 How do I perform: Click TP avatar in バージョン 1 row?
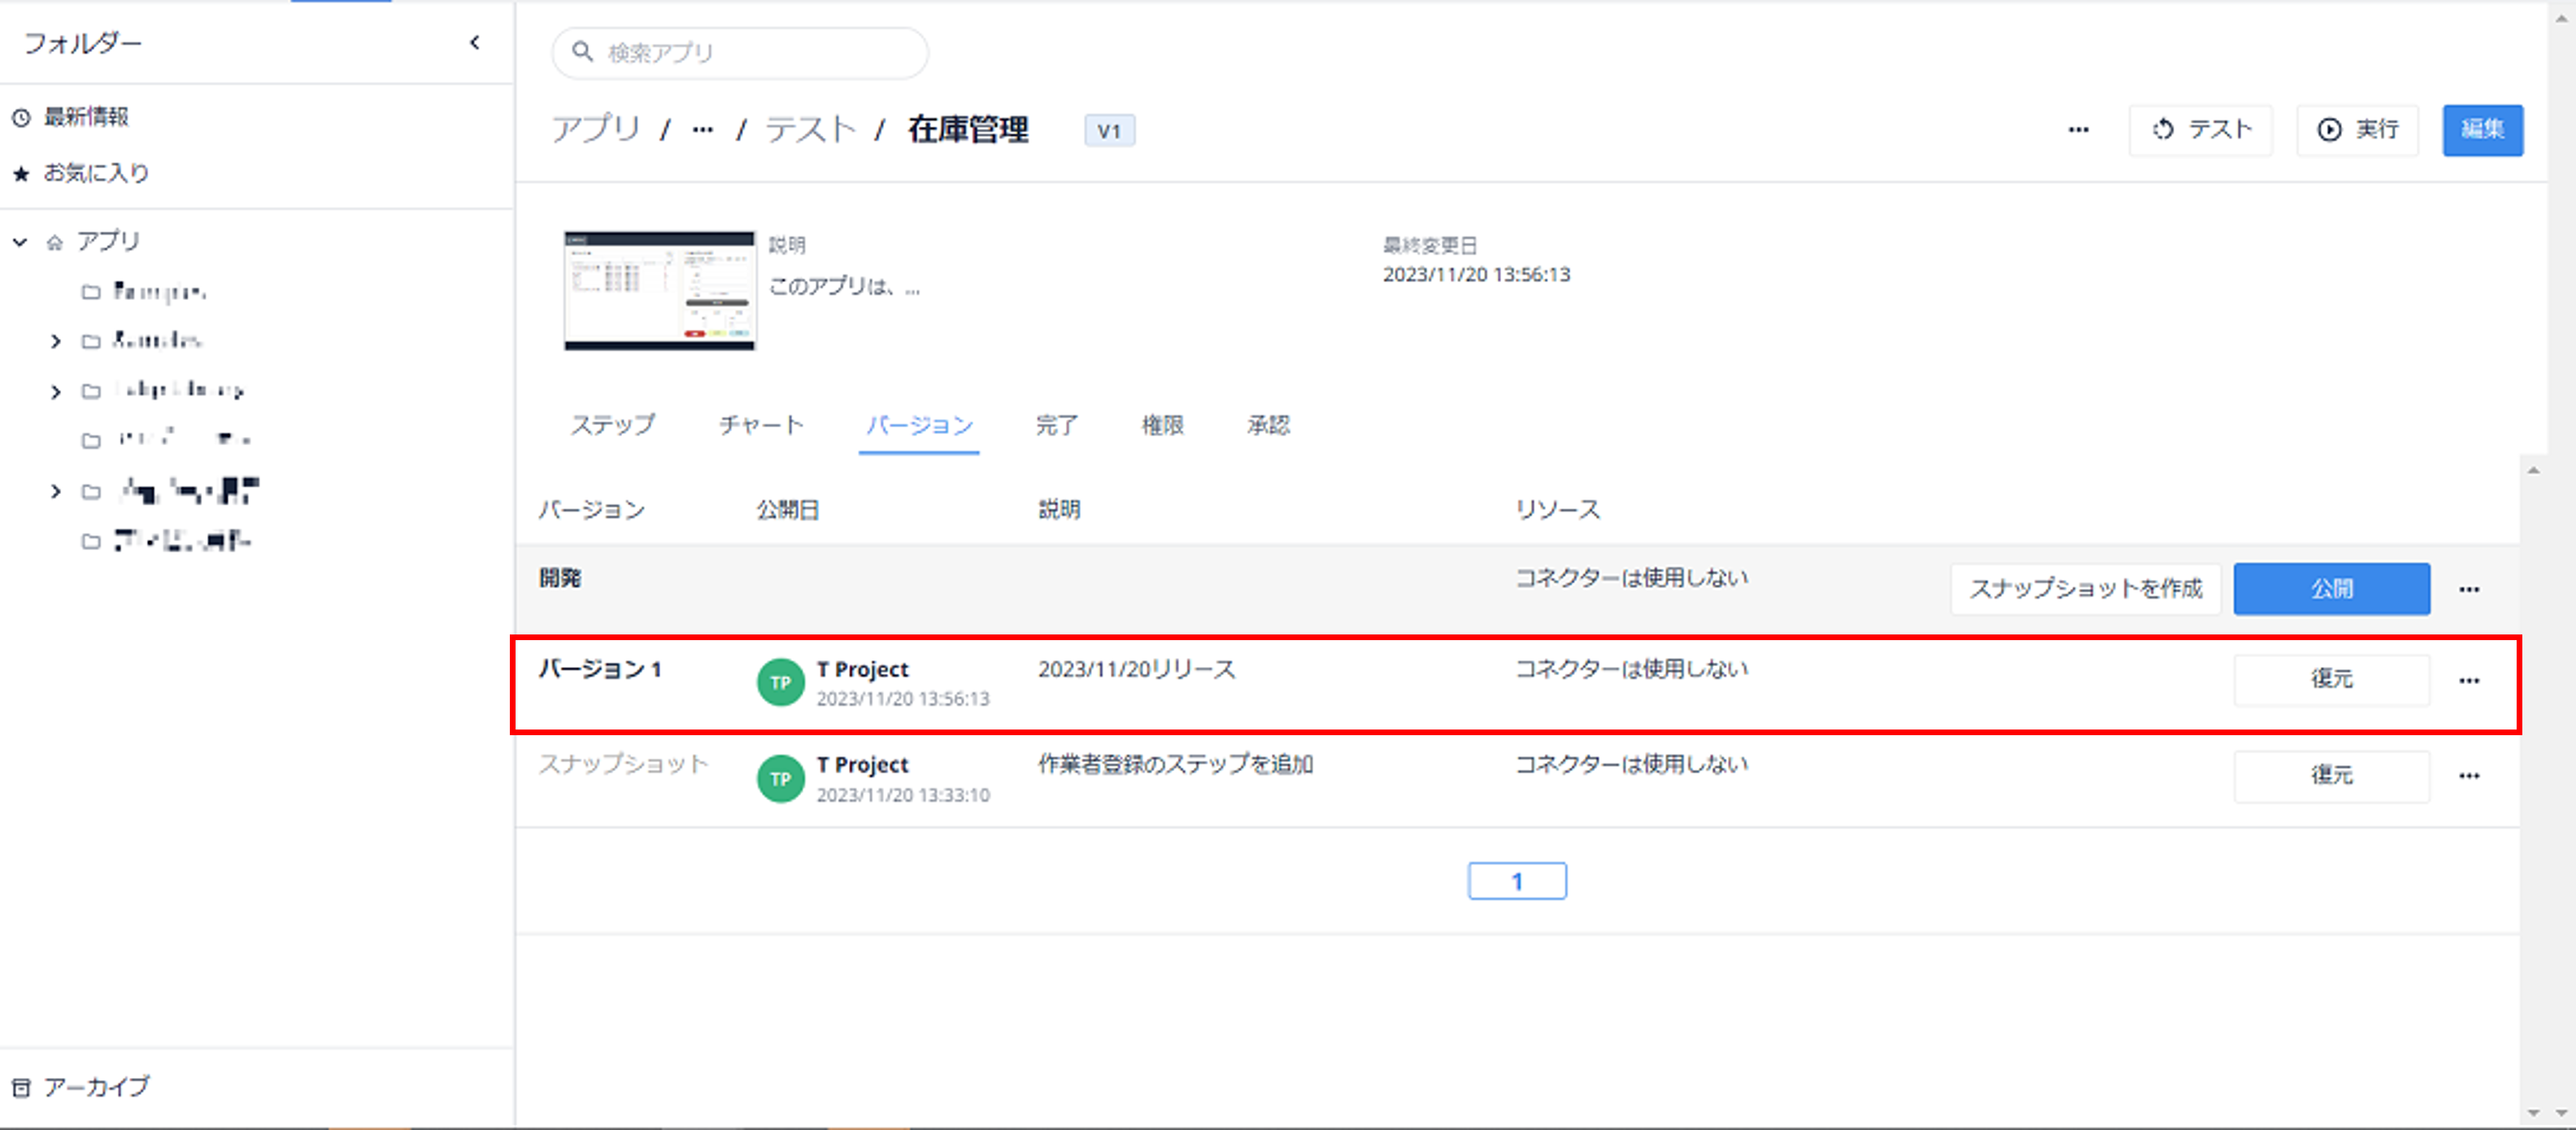[781, 682]
